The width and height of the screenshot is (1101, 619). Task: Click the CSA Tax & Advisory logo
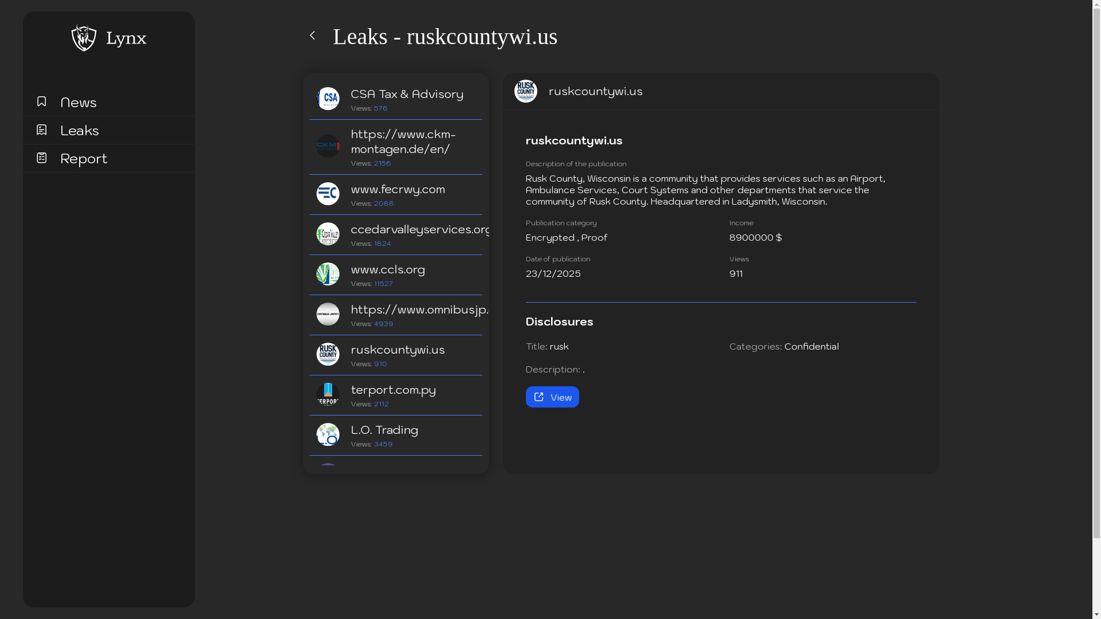click(328, 99)
